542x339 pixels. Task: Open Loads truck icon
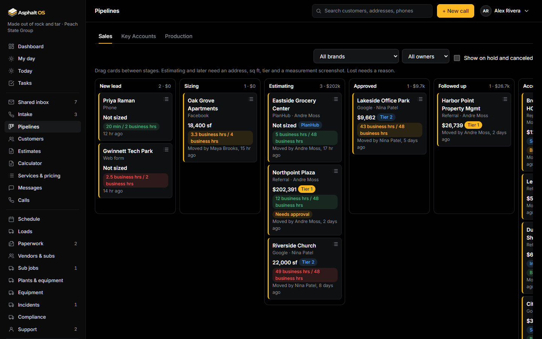tap(11, 232)
